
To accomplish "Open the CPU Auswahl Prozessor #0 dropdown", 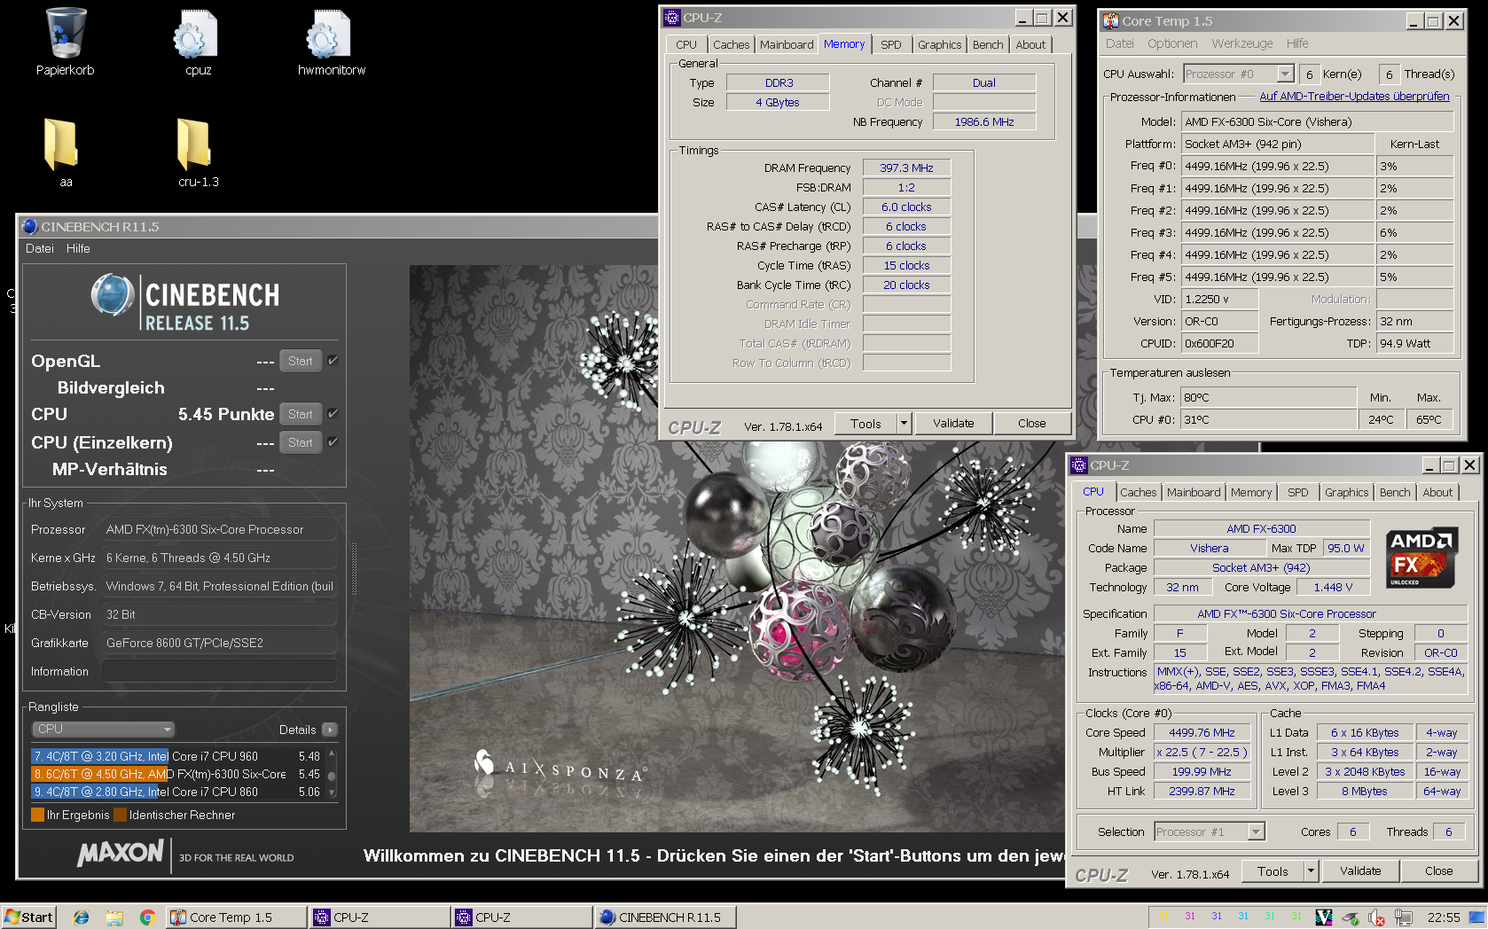I will (1285, 74).
